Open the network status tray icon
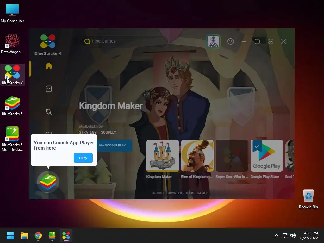This screenshot has width=324, height=243. click(285, 235)
